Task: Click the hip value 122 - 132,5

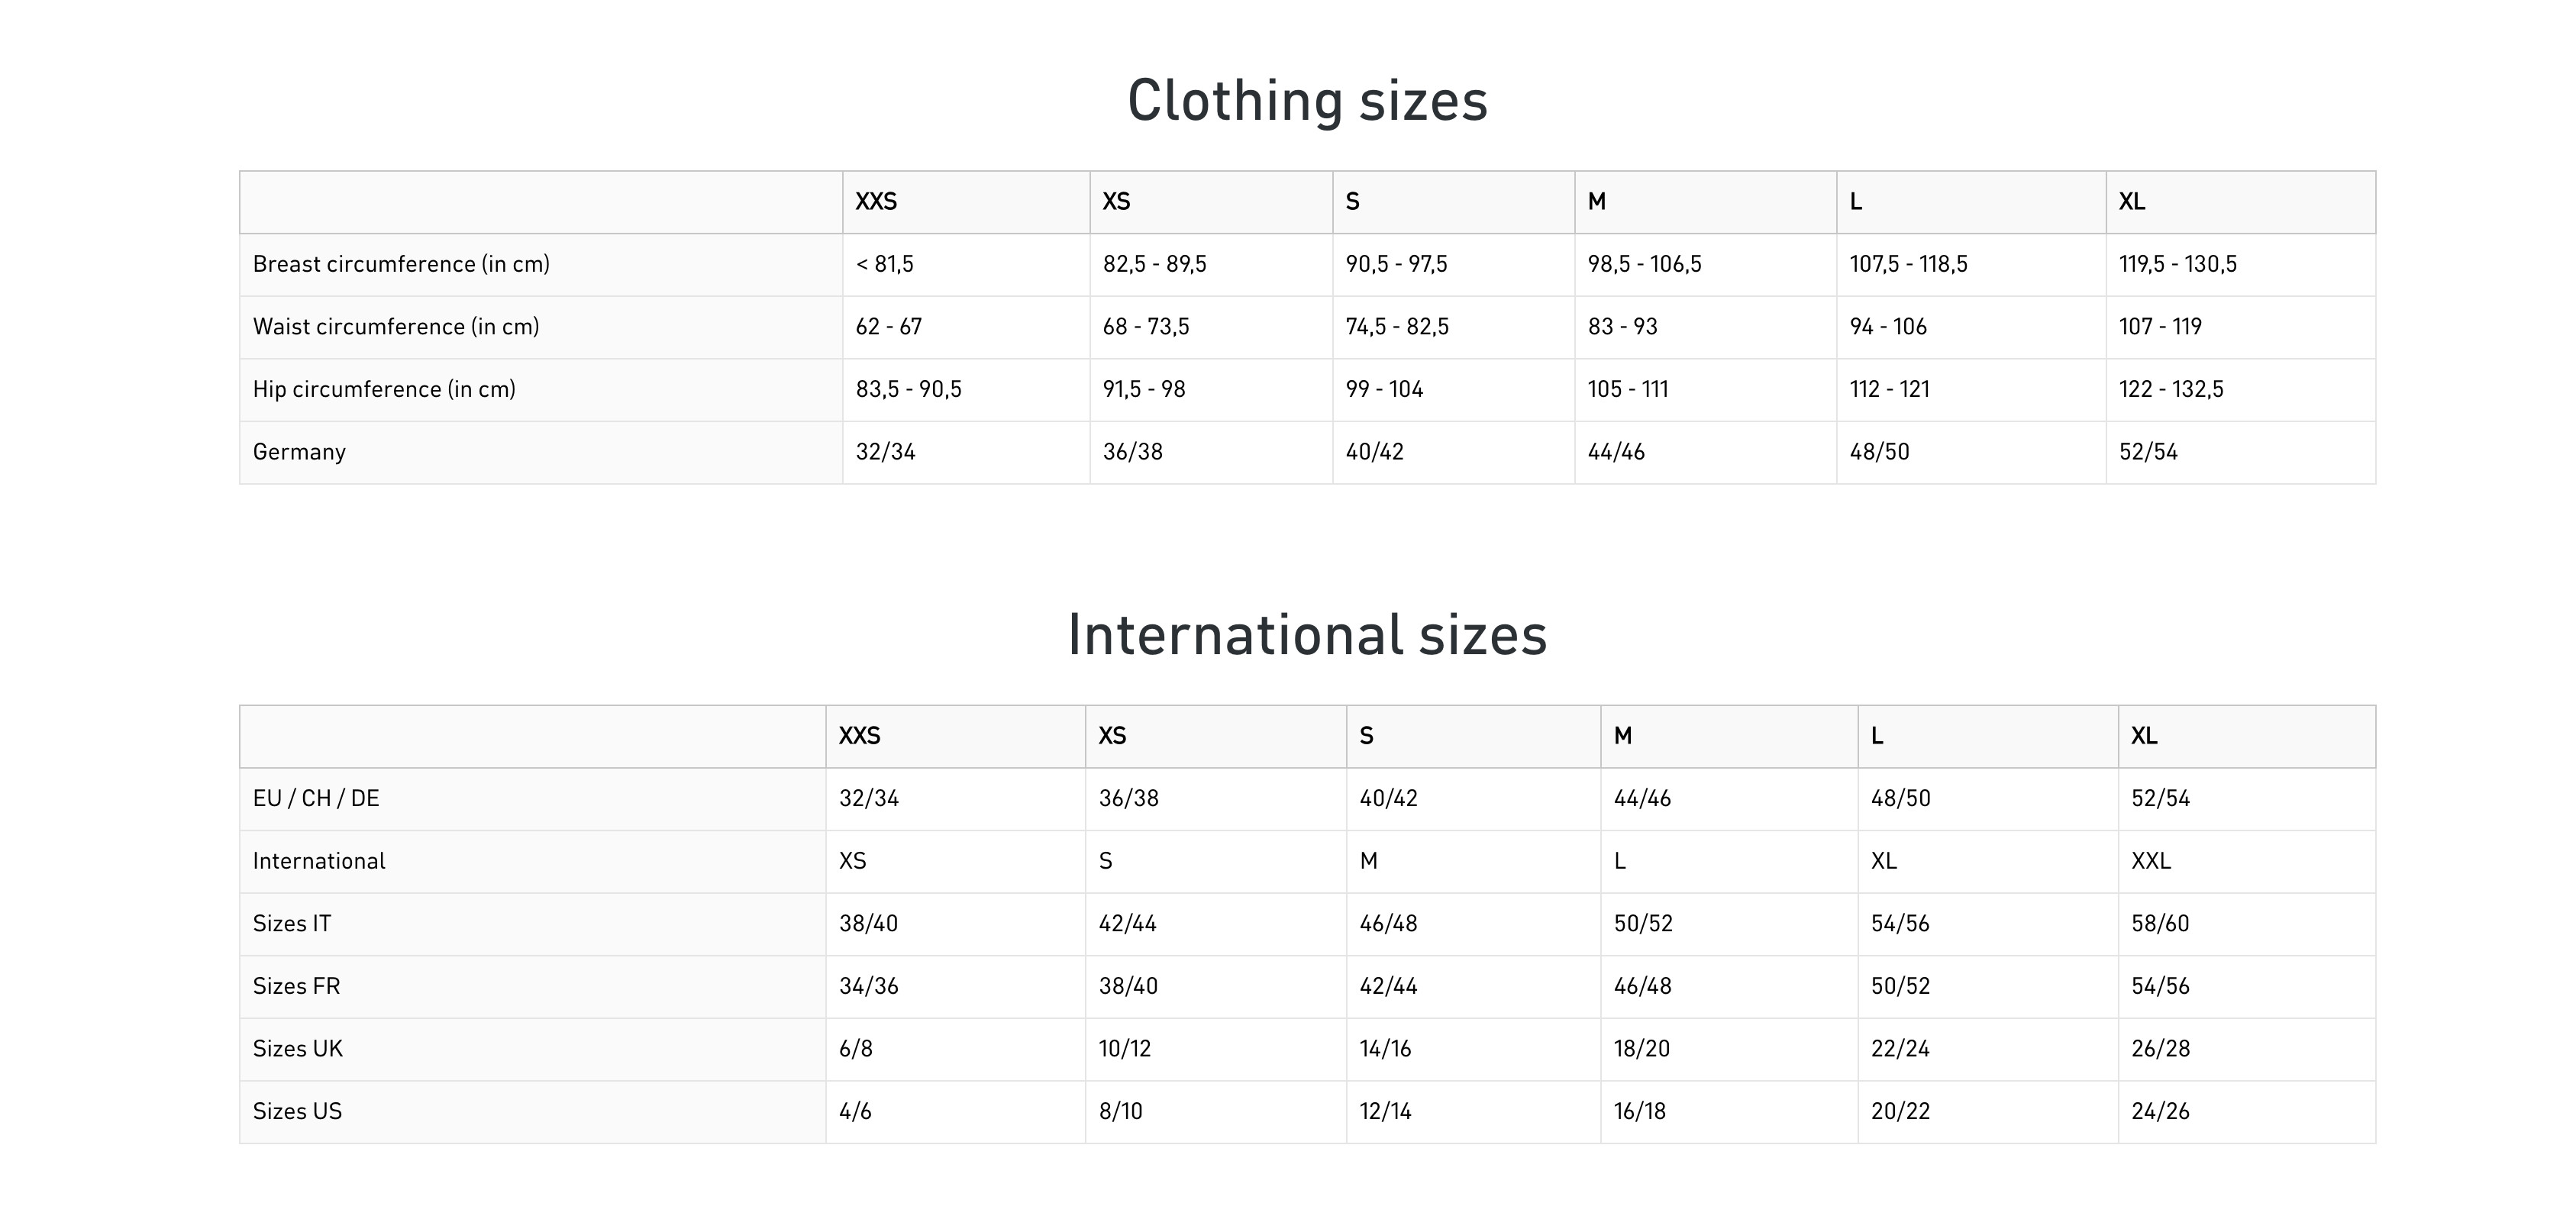Action: pyautogui.click(x=2171, y=389)
